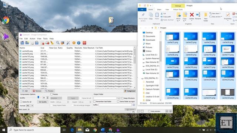Click the red exit icon in Caesium toolbar

pyautogui.click(x=84, y=43)
